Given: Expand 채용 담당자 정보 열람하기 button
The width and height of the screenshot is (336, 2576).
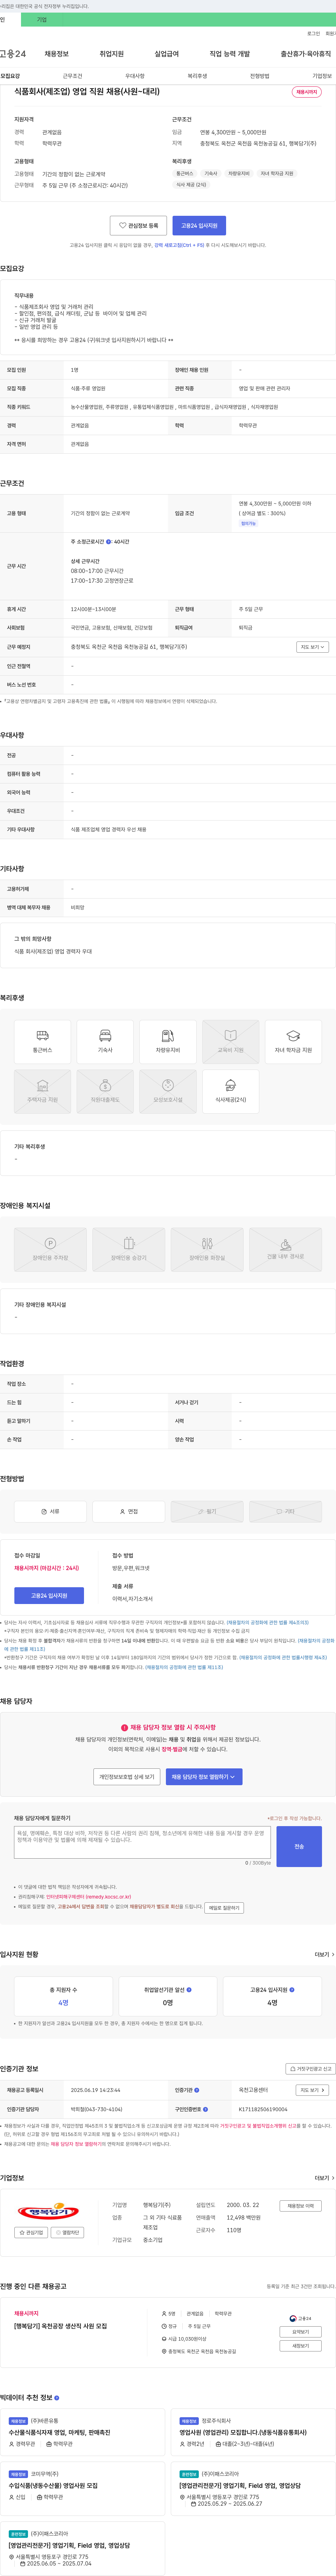Looking at the screenshot, I should (x=204, y=1777).
